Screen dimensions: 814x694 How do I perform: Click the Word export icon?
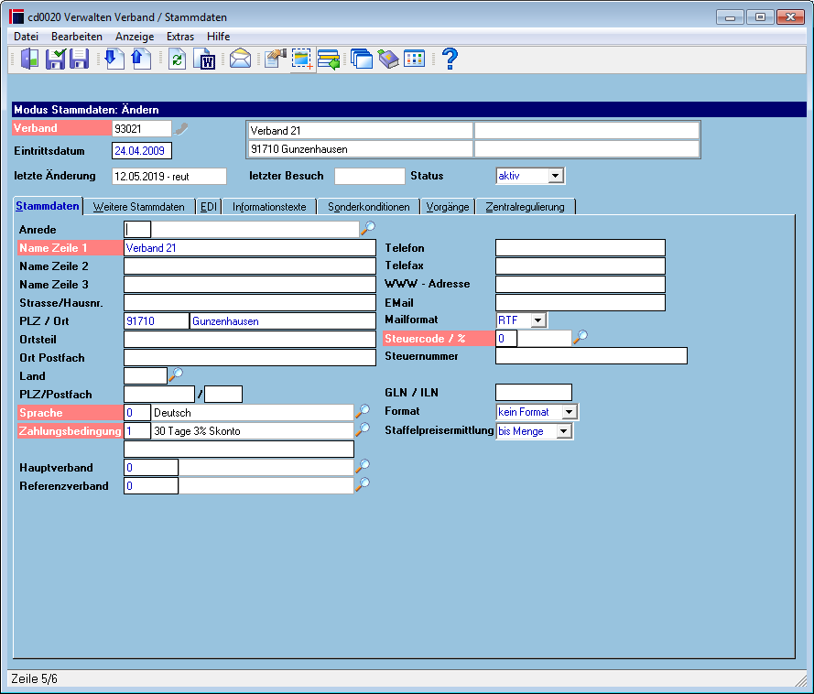tap(204, 59)
